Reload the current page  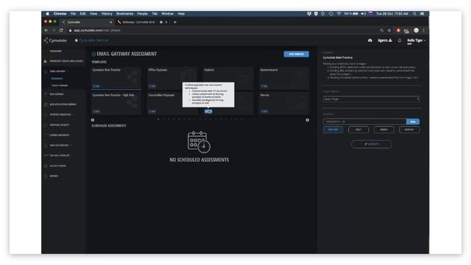[61, 30]
